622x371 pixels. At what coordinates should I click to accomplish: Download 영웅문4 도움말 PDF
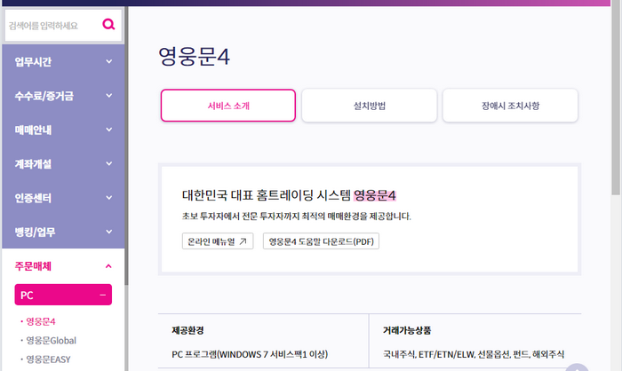click(321, 241)
